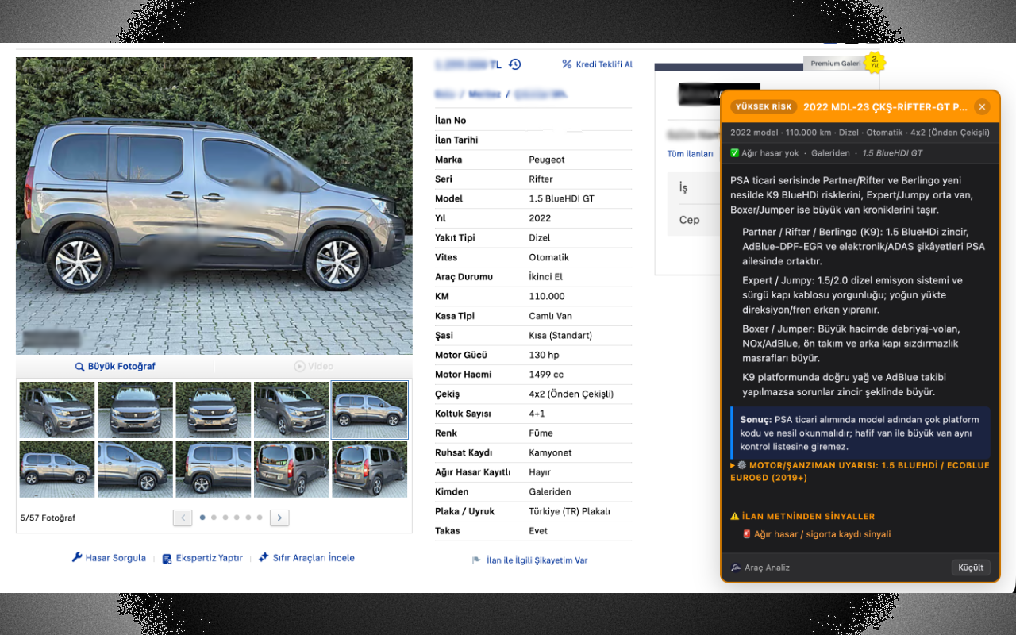
Task: Open the Tüm ilanları seller link
Action: 690,153
